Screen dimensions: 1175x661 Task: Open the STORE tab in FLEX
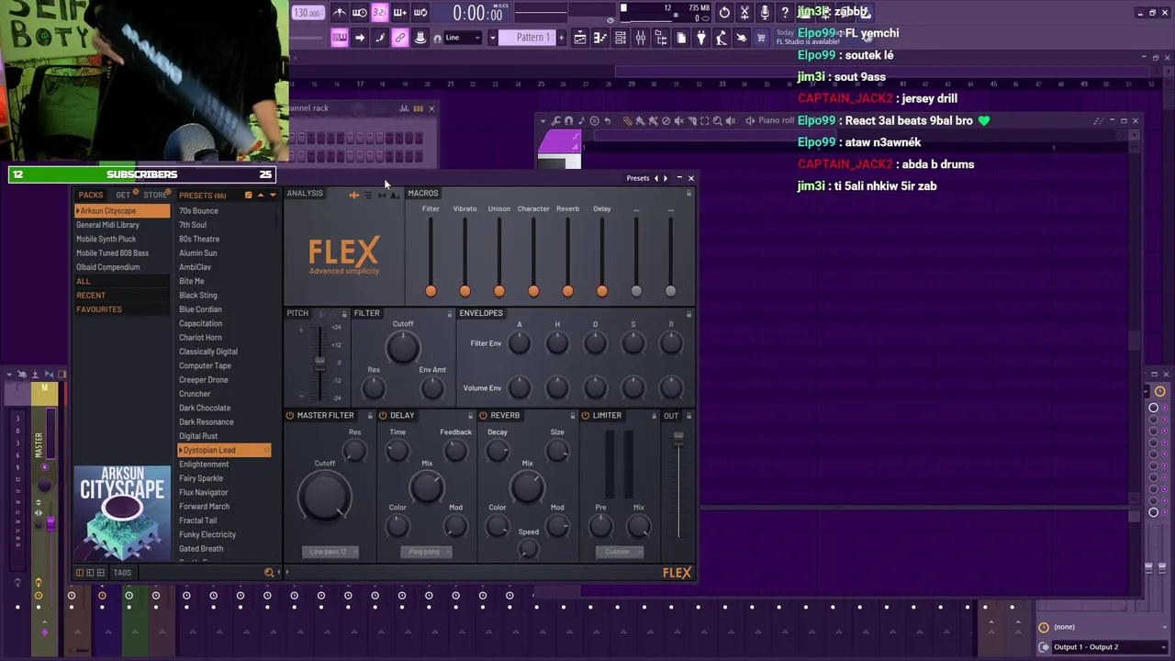[x=155, y=195]
